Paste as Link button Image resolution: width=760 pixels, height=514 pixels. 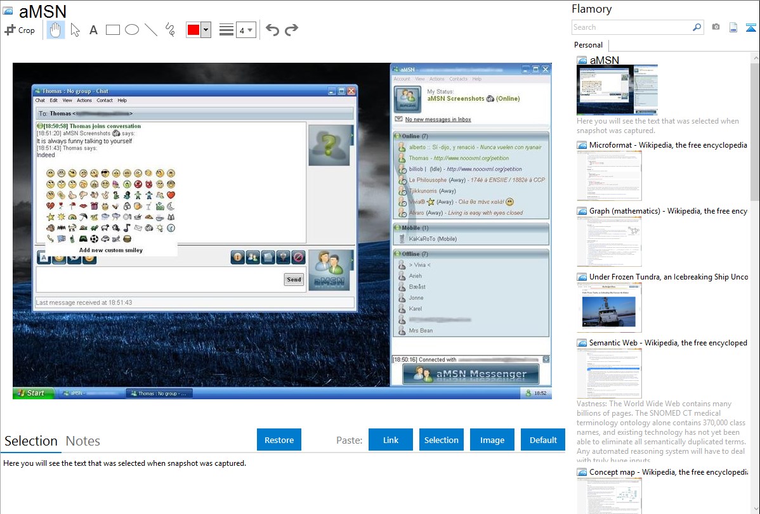391,440
